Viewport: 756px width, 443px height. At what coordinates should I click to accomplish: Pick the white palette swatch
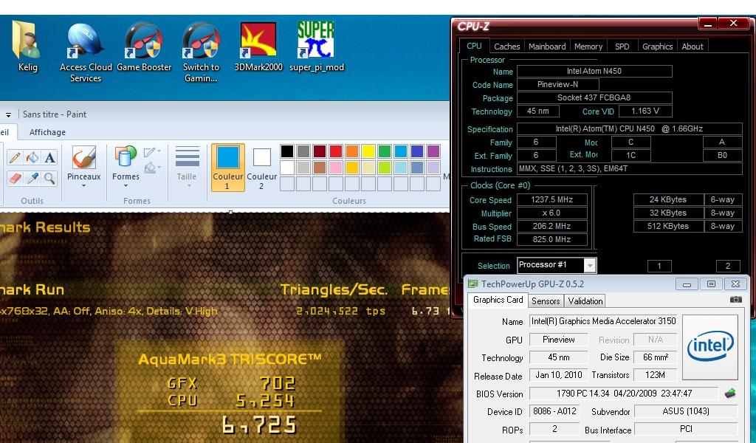coord(287,168)
